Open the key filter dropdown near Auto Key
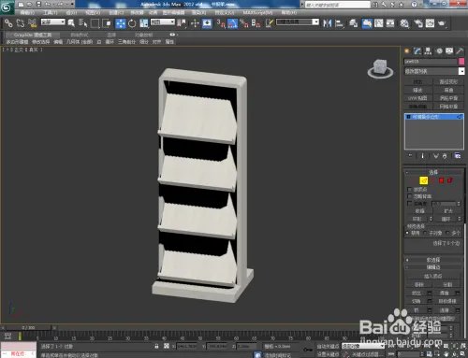 point(362,346)
